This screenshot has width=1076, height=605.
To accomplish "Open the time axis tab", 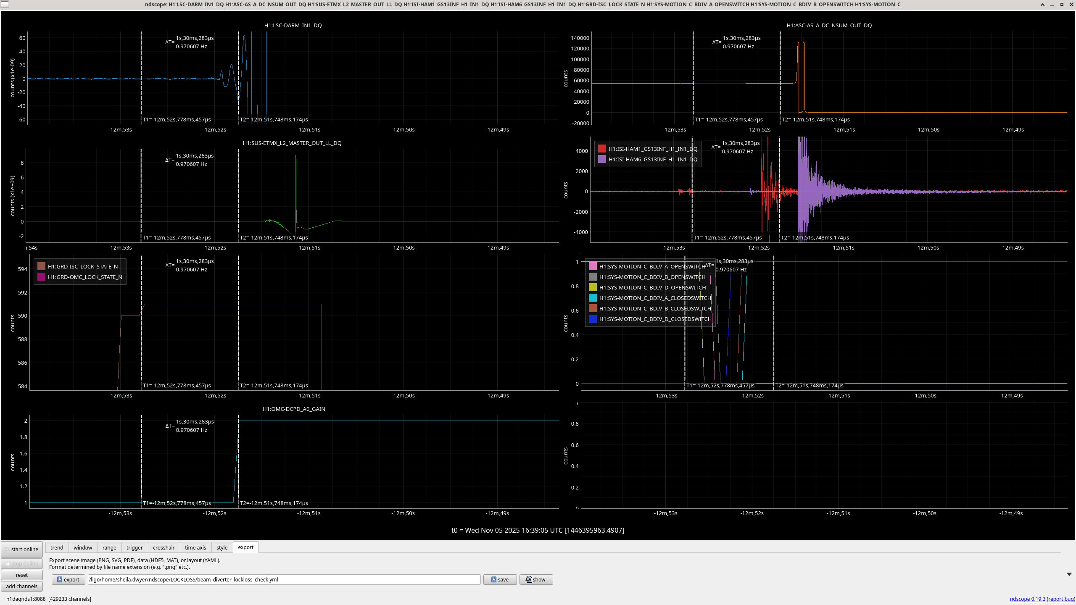I will tap(195, 547).
